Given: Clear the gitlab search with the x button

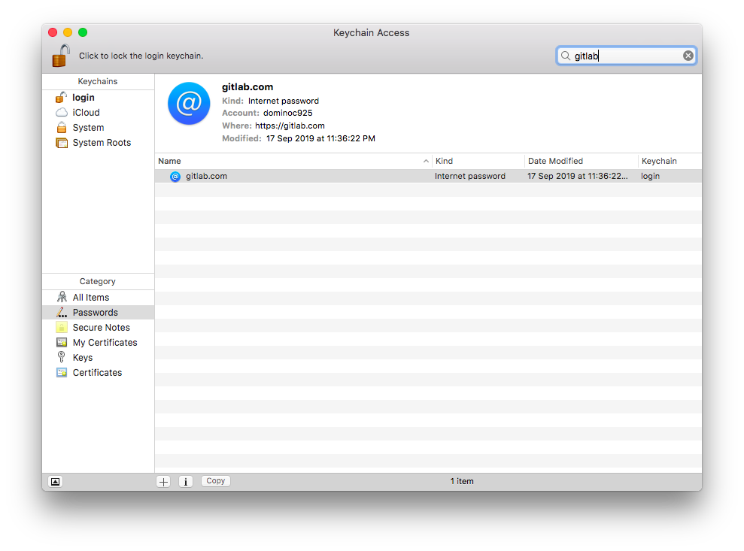Looking at the screenshot, I should (688, 55).
